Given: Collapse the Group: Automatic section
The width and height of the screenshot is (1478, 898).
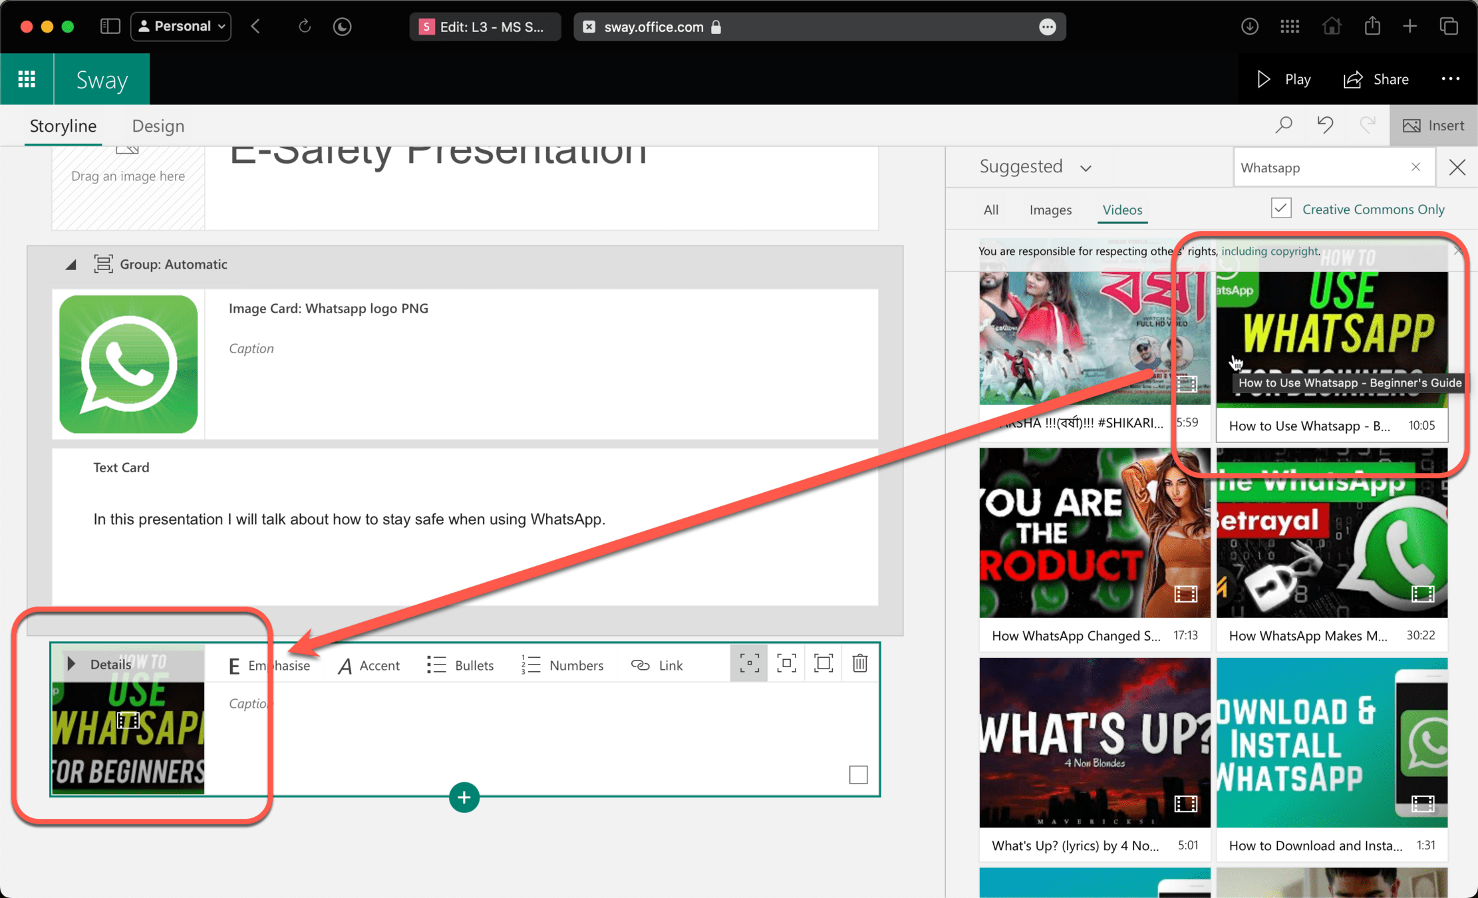Looking at the screenshot, I should (x=71, y=265).
